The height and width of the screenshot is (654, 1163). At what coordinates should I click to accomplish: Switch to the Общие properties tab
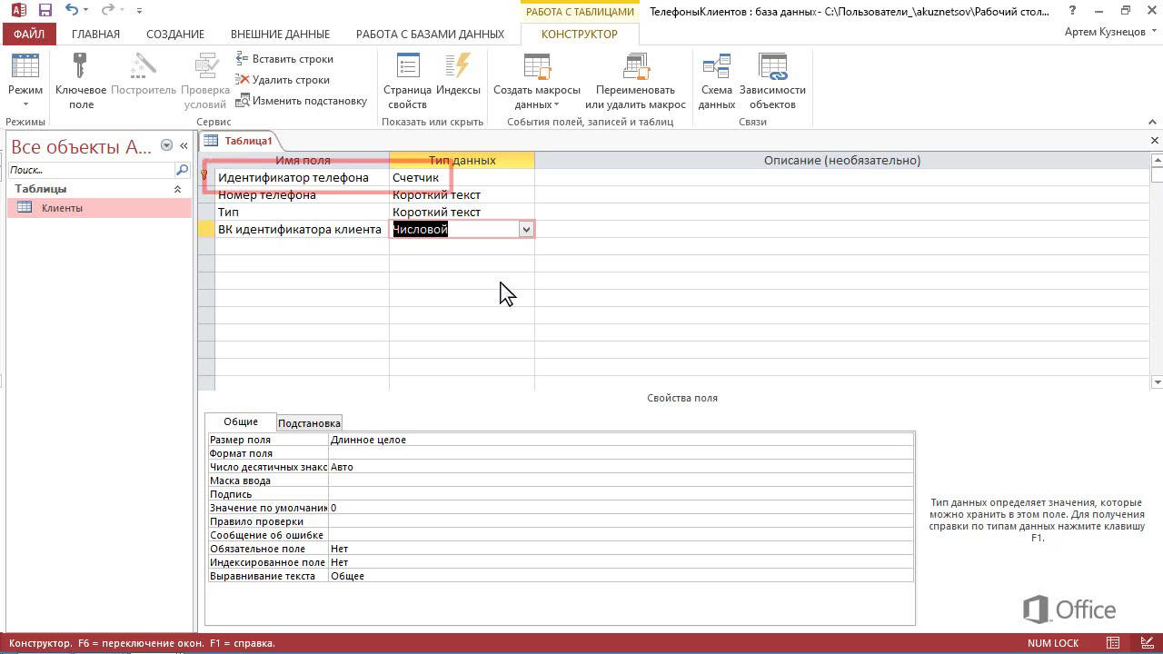(241, 421)
